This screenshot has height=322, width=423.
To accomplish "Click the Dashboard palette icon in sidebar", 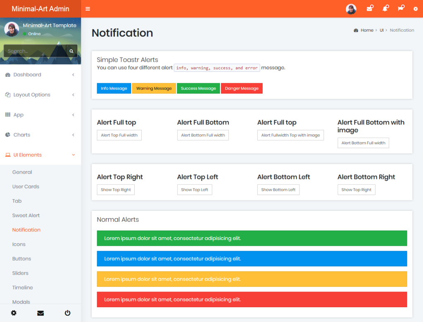I will coord(8,75).
